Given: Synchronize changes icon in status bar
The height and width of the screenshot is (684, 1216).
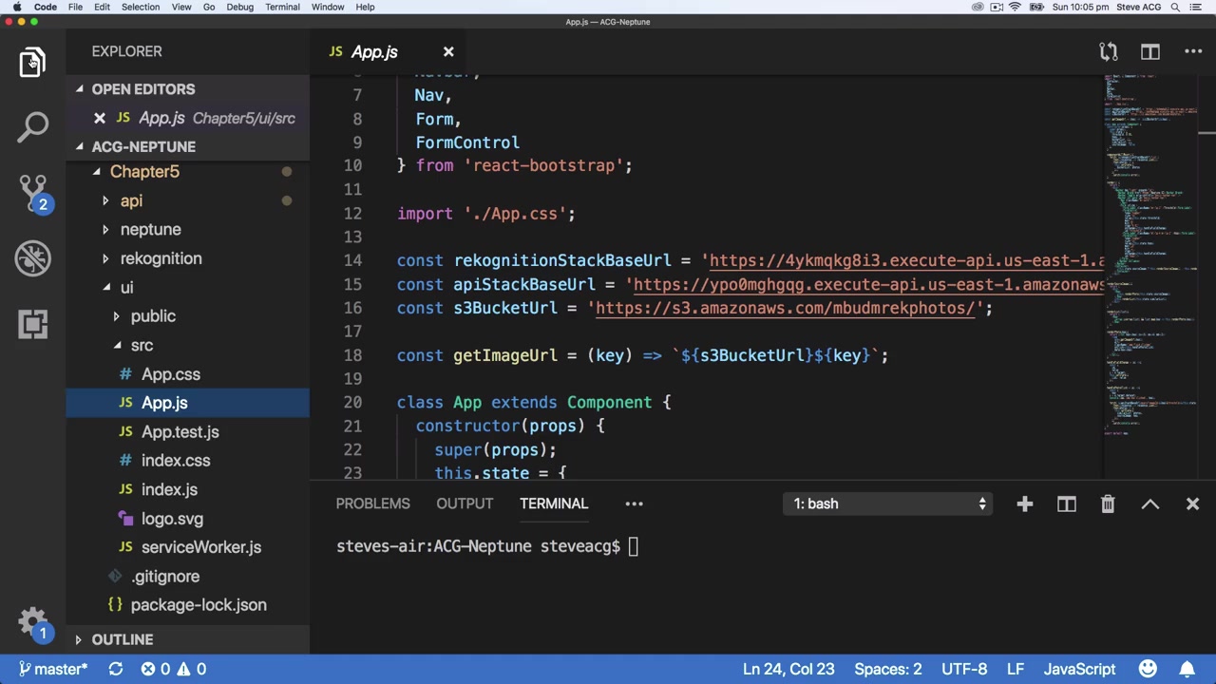Looking at the screenshot, I should pyautogui.click(x=115, y=669).
